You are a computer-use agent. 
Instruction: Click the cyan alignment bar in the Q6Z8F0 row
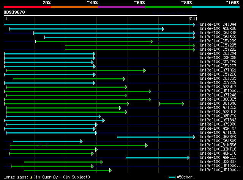pyautogui.click(x=156, y=137)
